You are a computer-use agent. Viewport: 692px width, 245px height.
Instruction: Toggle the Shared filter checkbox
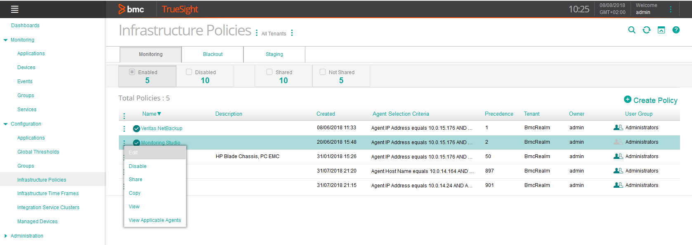click(x=269, y=72)
